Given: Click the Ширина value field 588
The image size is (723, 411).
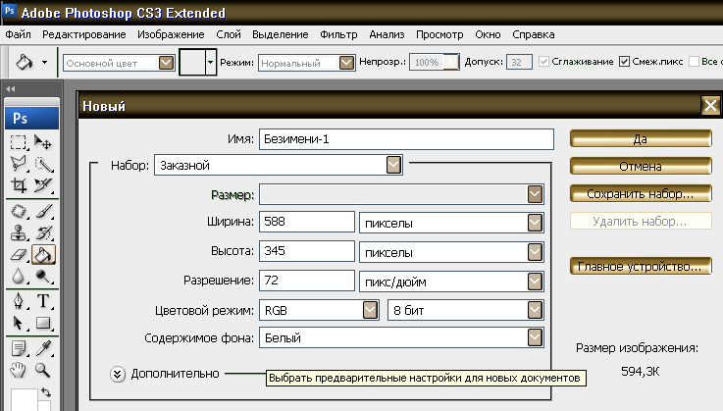Looking at the screenshot, I should (307, 222).
